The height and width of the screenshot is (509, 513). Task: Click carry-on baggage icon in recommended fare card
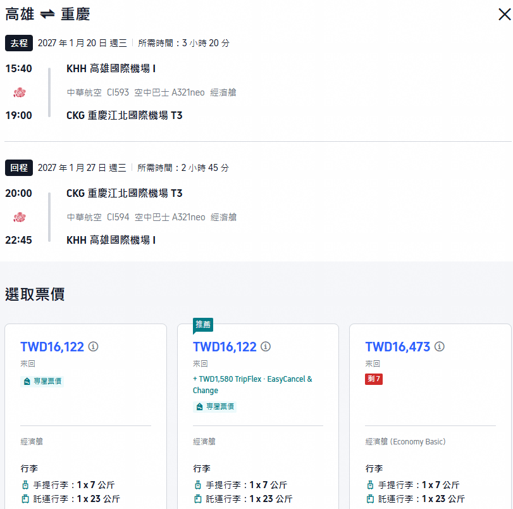coord(197,485)
